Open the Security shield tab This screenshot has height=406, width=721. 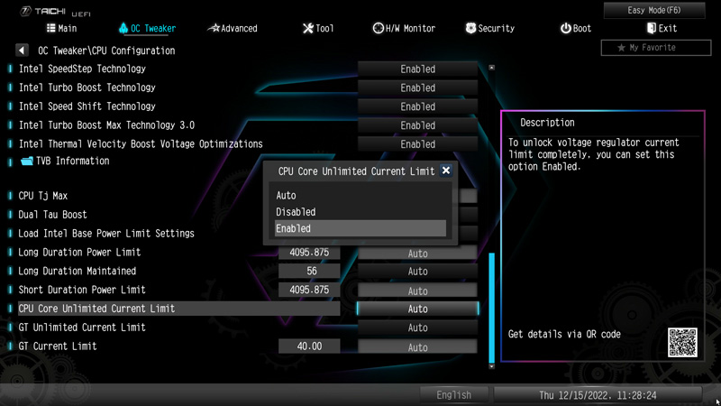click(x=490, y=29)
